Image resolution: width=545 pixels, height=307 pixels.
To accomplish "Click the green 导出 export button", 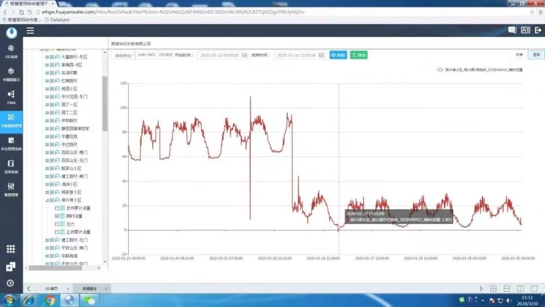I will point(359,55).
